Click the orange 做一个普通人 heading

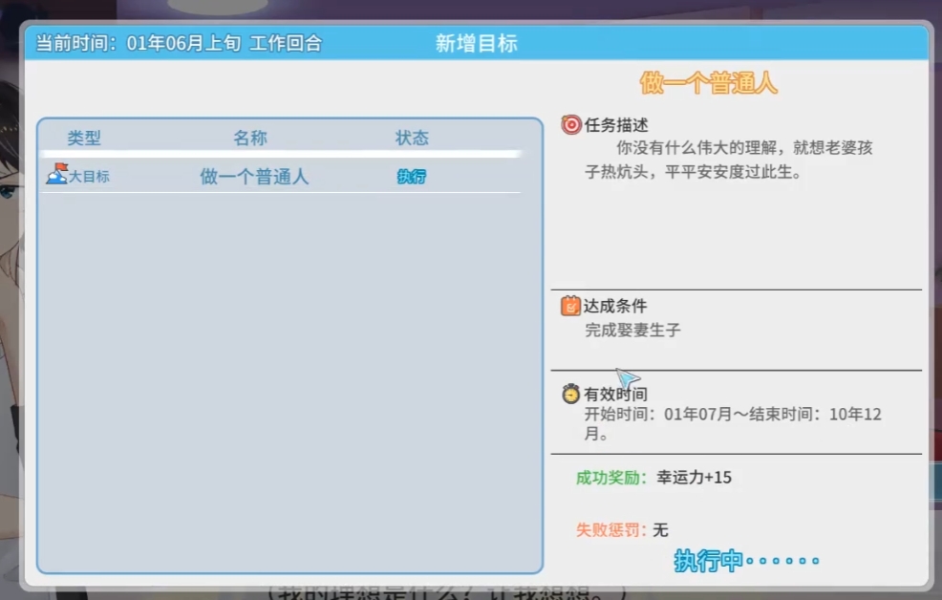(709, 83)
